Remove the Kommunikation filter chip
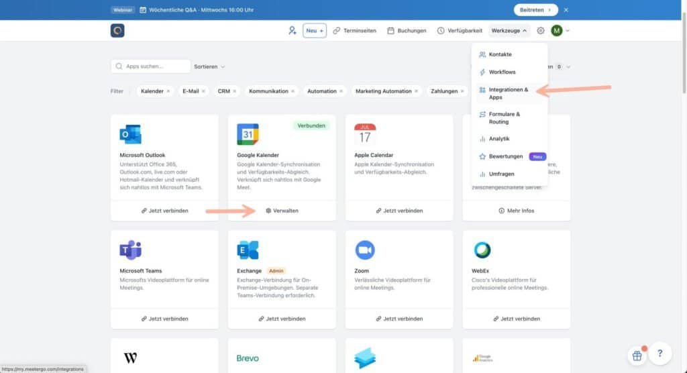The width and height of the screenshot is (687, 373). (293, 91)
